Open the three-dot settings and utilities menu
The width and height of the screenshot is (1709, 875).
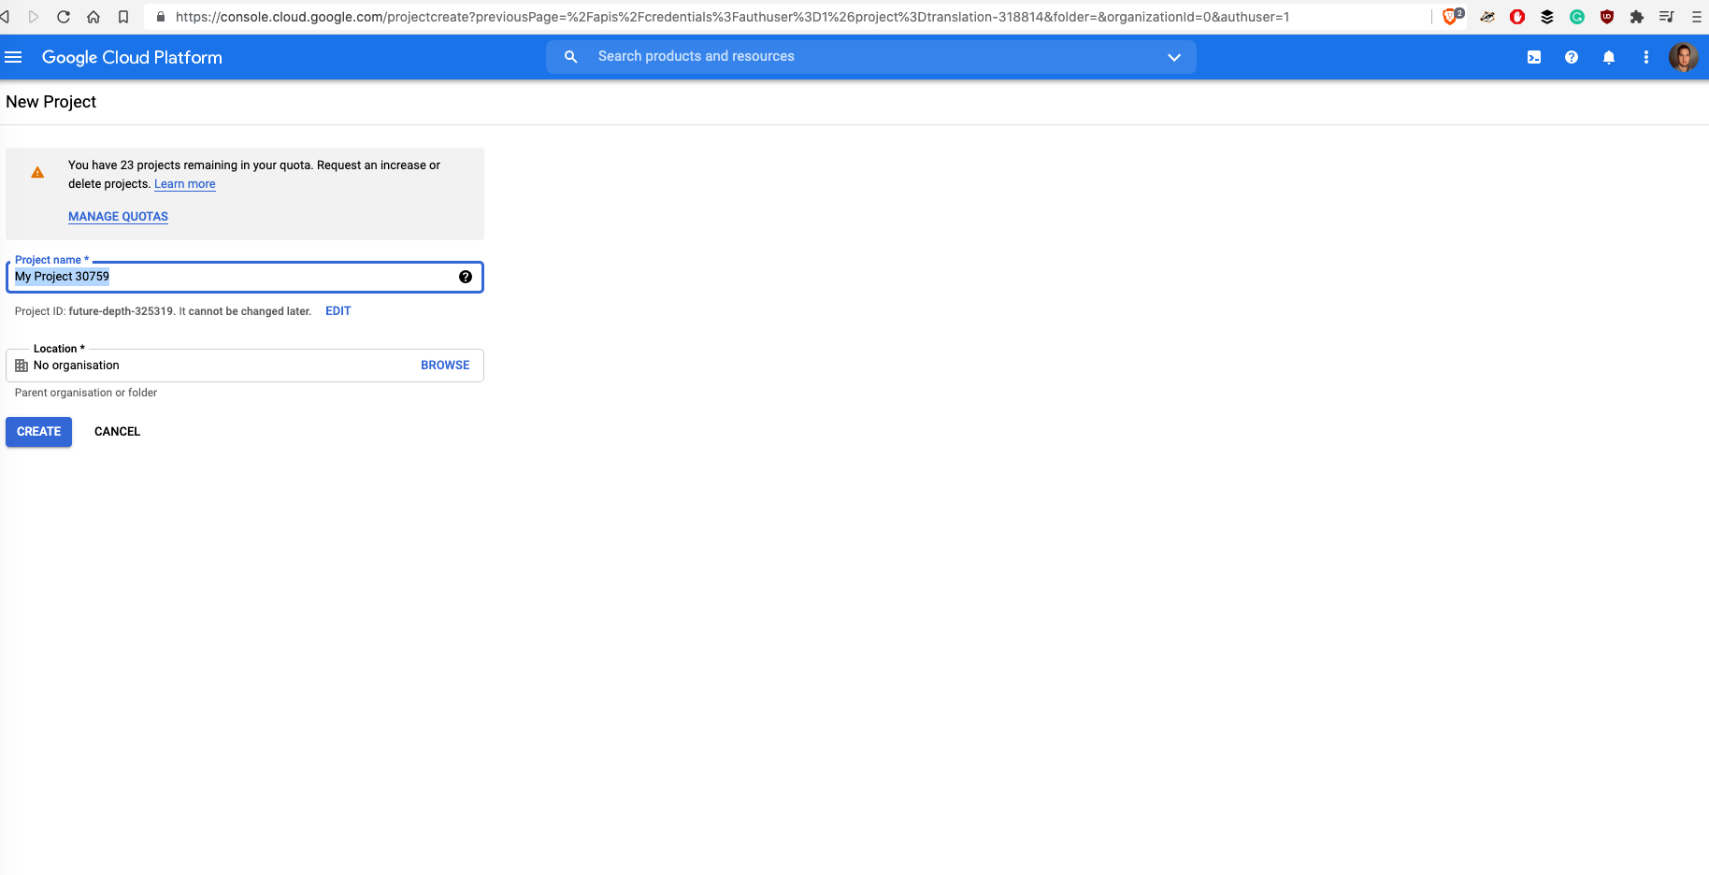(x=1646, y=57)
